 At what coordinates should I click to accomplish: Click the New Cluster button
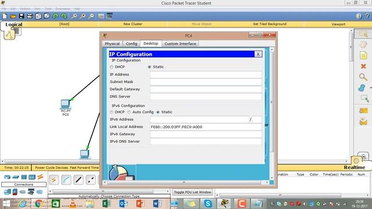pyautogui.click(x=133, y=24)
